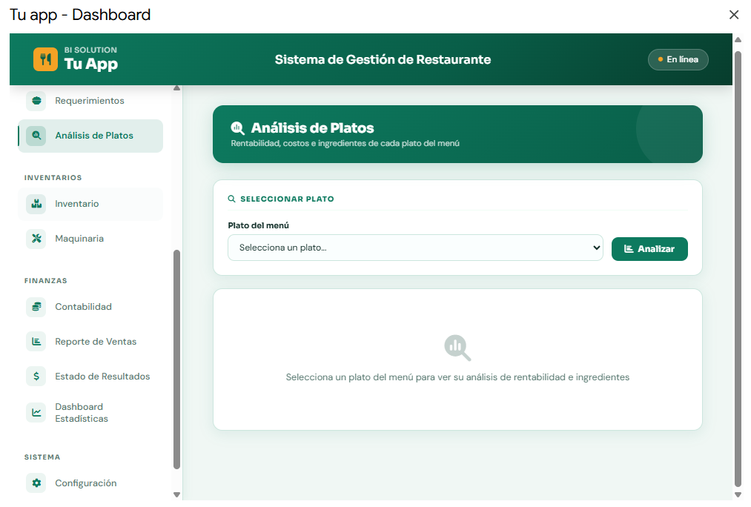The height and width of the screenshot is (507, 751).
Task: Click the Tu app - Dashboard window title
Action: pos(80,15)
